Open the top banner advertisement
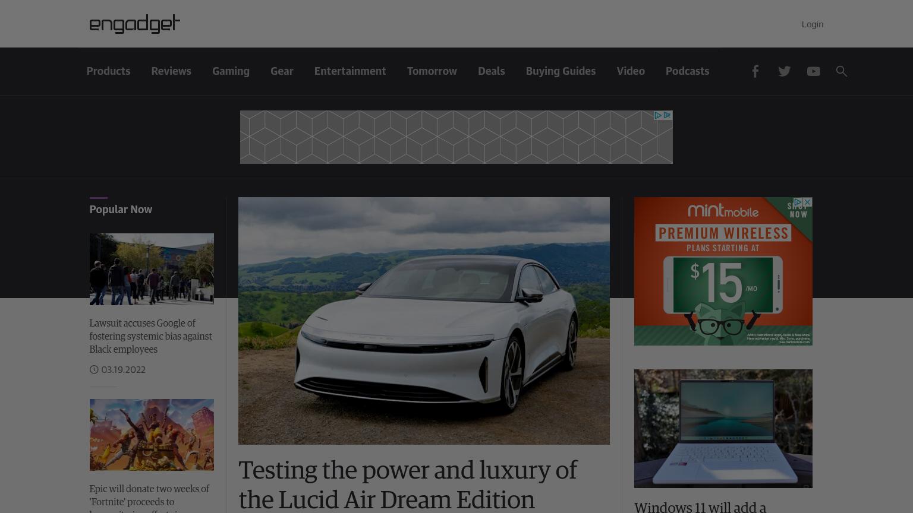The image size is (913, 513). click(456, 137)
